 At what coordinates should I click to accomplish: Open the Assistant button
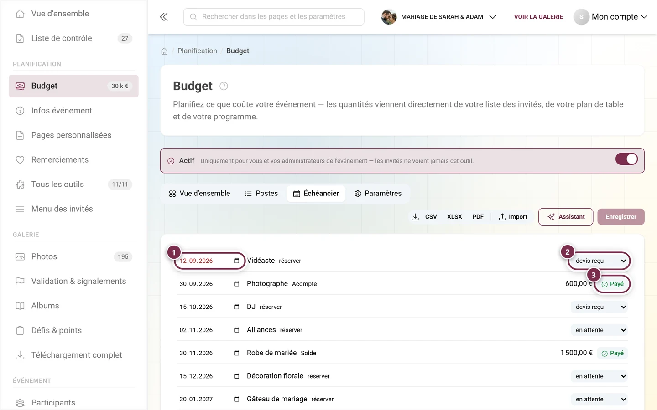click(566, 217)
